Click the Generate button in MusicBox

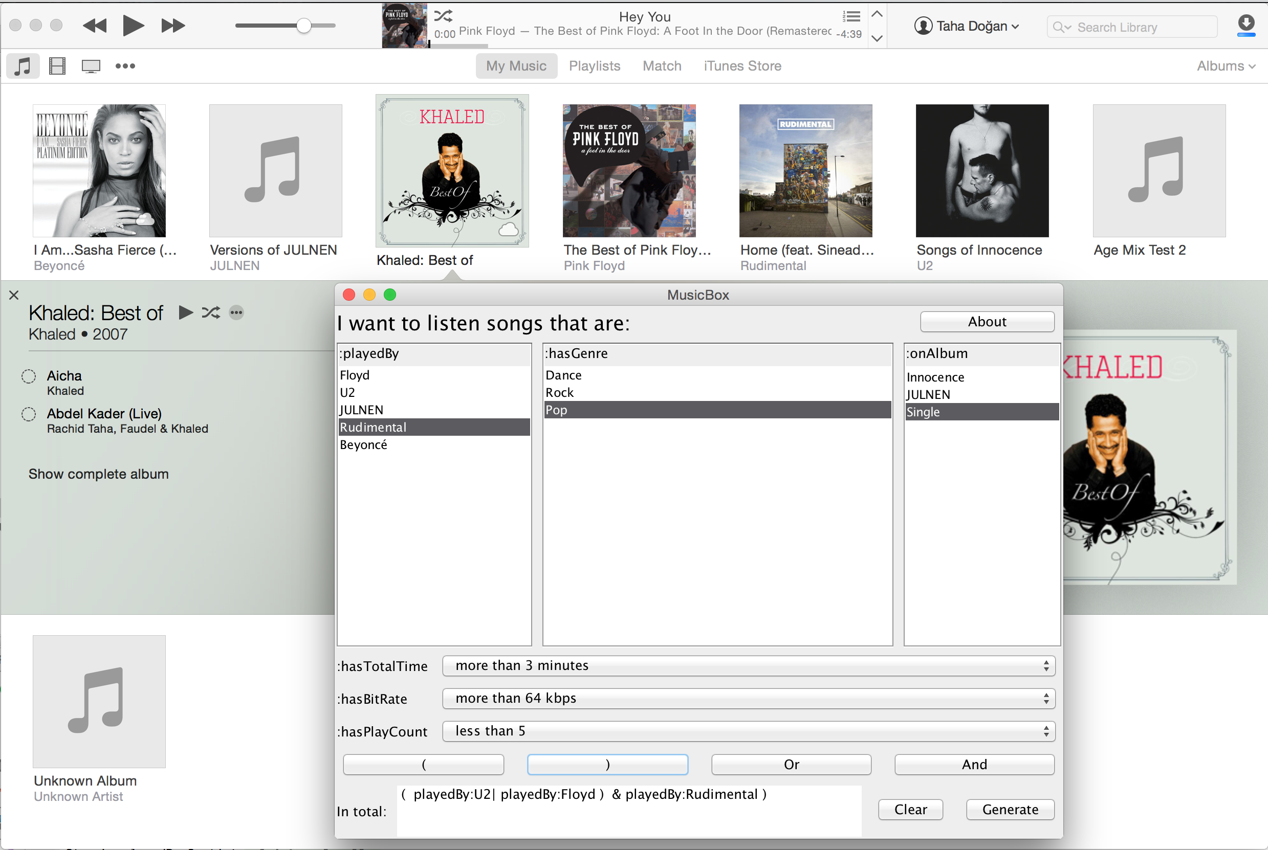(x=1010, y=810)
